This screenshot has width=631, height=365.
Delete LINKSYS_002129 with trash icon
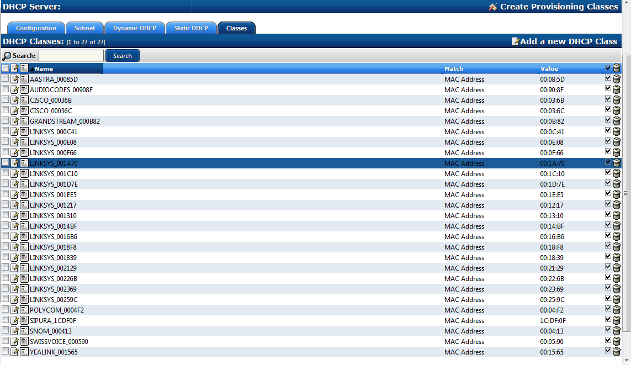pyautogui.click(x=617, y=268)
